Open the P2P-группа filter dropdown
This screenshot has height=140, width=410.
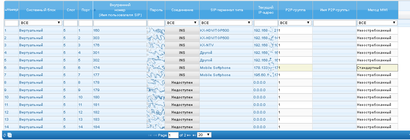[295, 23]
